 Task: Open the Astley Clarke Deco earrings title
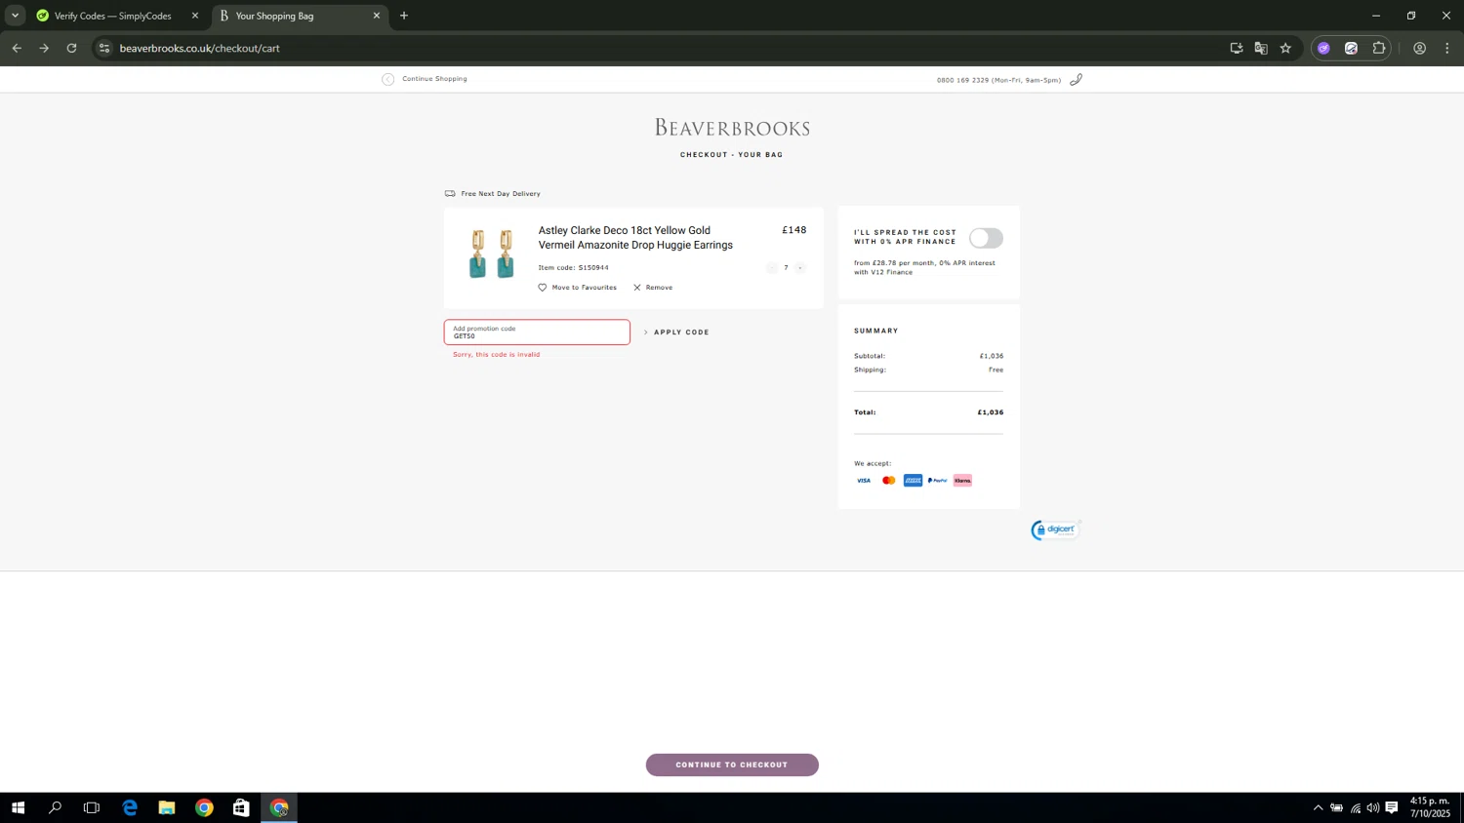635,238
